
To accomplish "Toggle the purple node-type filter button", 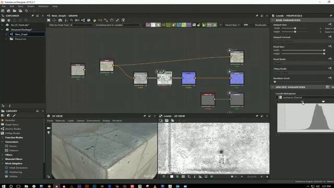I will point(148,25).
